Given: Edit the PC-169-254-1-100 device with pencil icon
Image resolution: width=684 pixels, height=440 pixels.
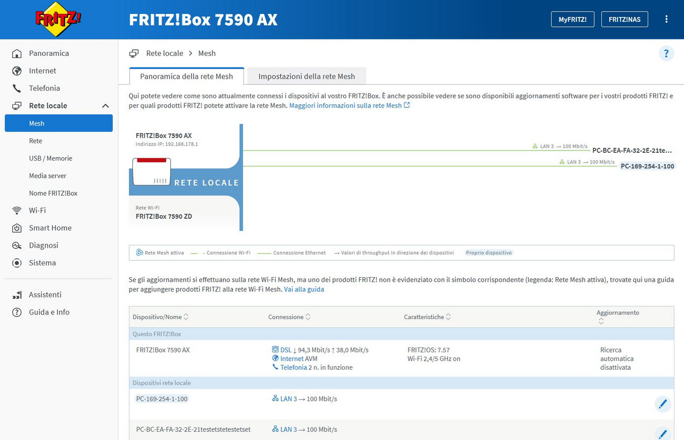Looking at the screenshot, I should [x=663, y=404].
